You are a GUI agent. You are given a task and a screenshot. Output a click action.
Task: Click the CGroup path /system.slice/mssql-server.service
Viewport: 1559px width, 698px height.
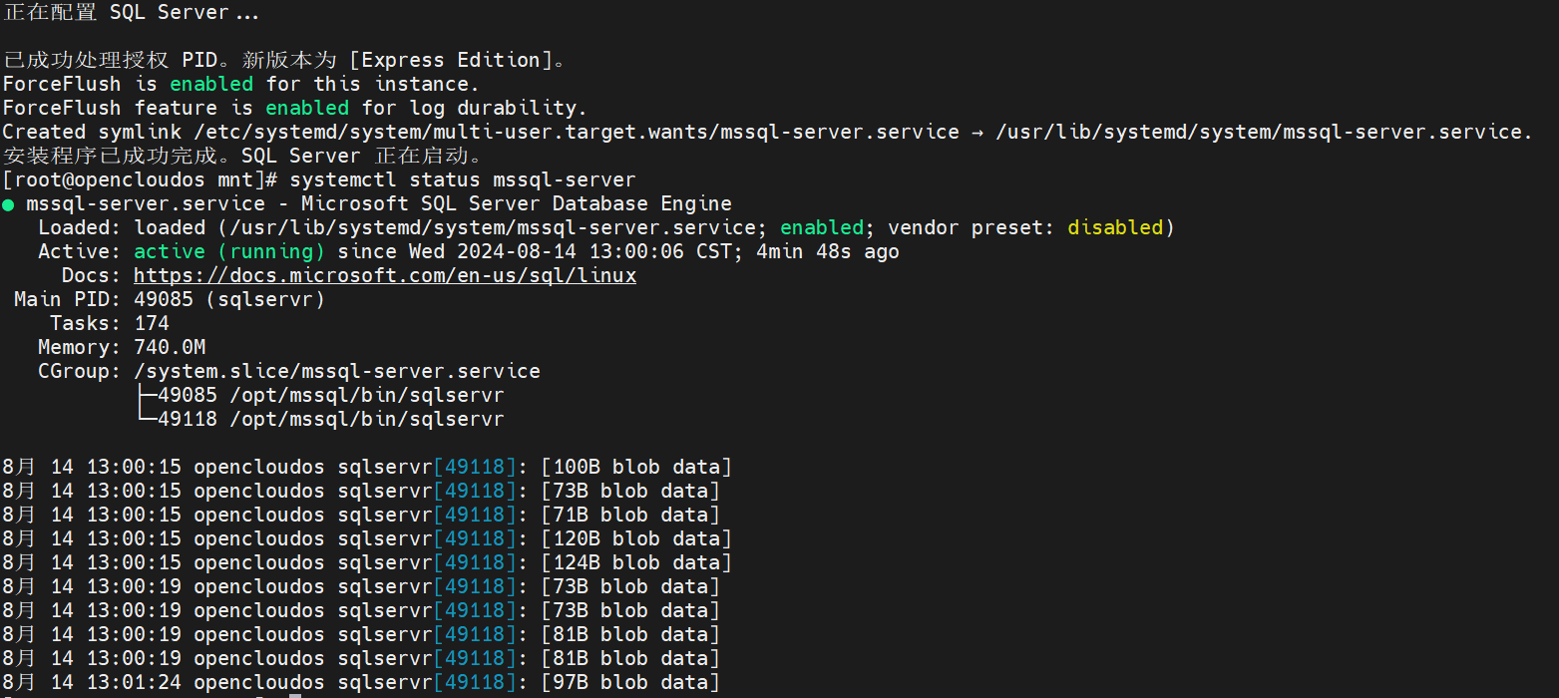click(x=336, y=372)
